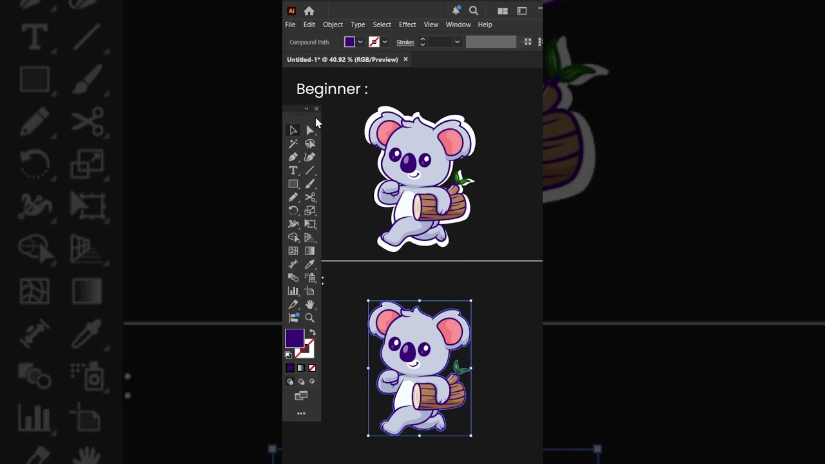
Task: Apply solid Color fill mode
Action: (x=290, y=368)
